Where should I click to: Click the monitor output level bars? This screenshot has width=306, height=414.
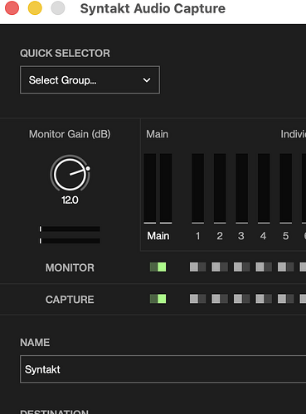[x=70, y=235]
